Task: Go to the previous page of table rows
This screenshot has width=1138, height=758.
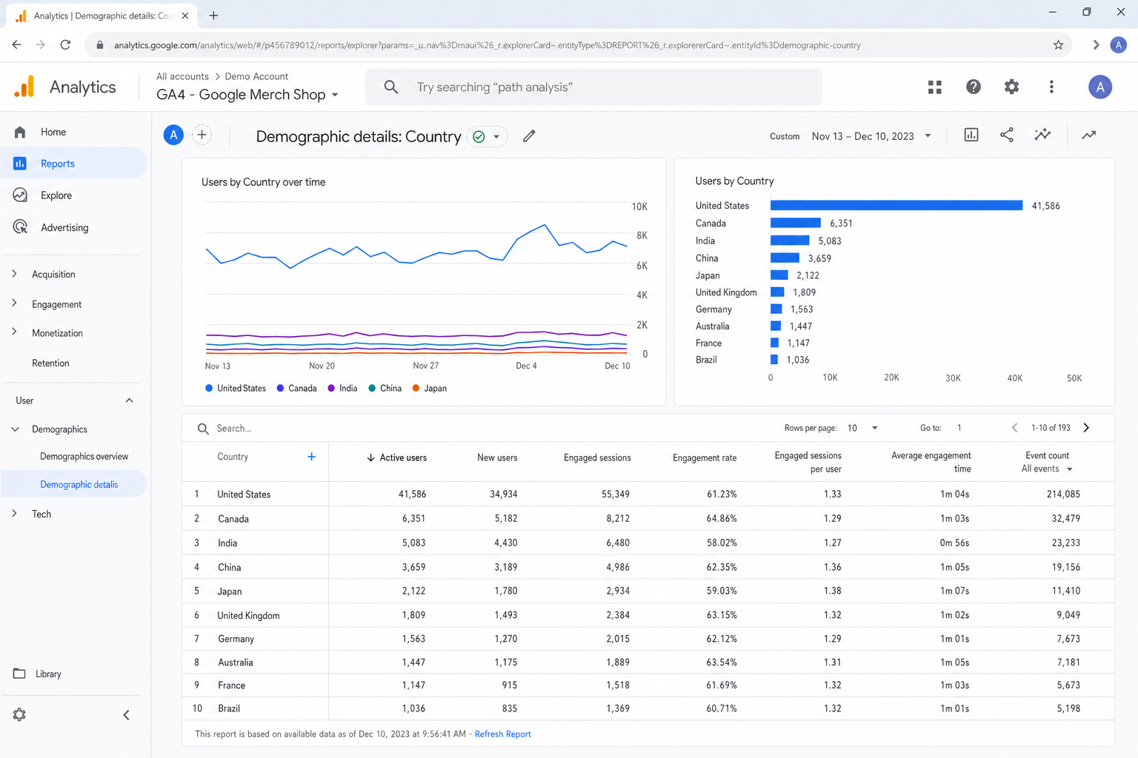Action: (1014, 428)
